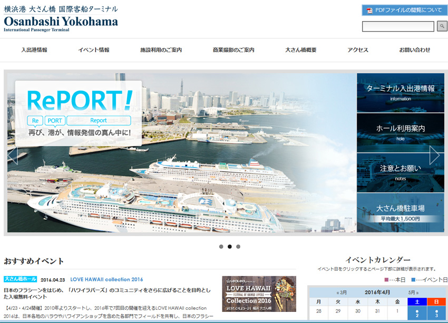Go to previous month «3月 in calendar

(x=342, y=292)
